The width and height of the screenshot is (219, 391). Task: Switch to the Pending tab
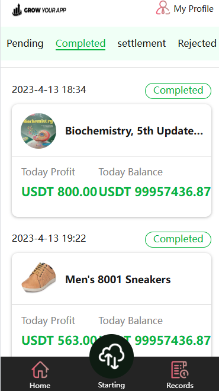[25, 43]
